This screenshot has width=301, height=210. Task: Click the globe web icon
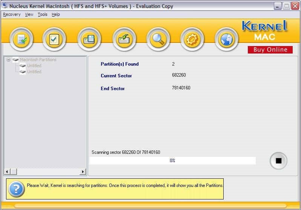tap(227, 39)
